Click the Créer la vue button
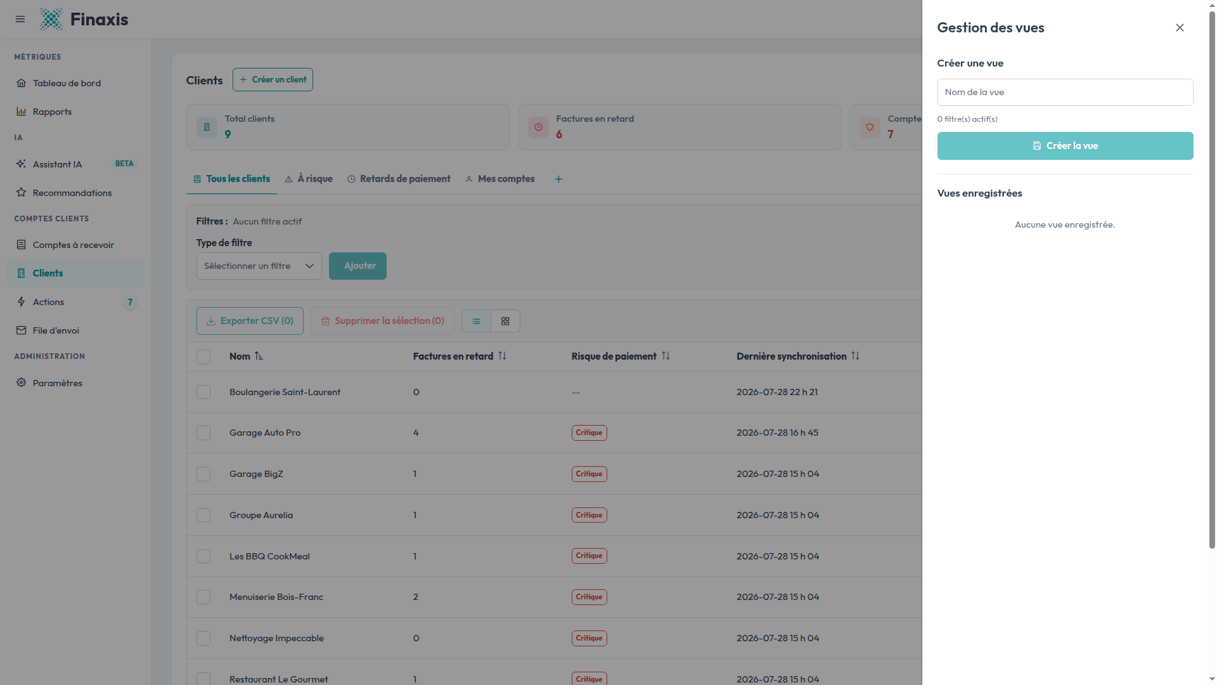Screen dimensions: 1217x685 pos(1065,146)
